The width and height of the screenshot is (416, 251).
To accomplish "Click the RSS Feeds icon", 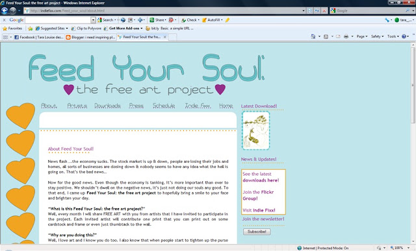I will pos(326,36).
